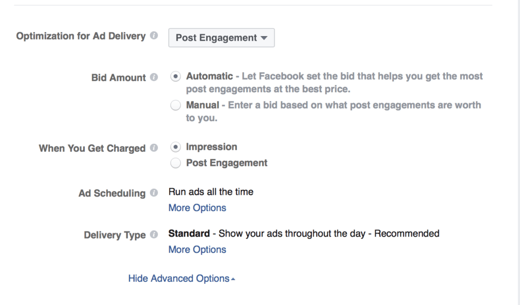Click the 'Delivery Type' field label
The height and width of the screenshot is (305, 520).
pyautogui.click(x=115, y=235)
